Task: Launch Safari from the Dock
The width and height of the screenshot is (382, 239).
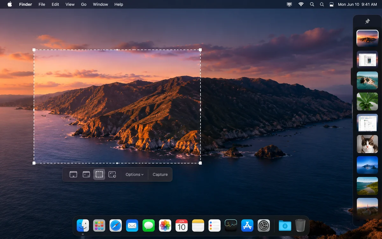Action: 116,226
